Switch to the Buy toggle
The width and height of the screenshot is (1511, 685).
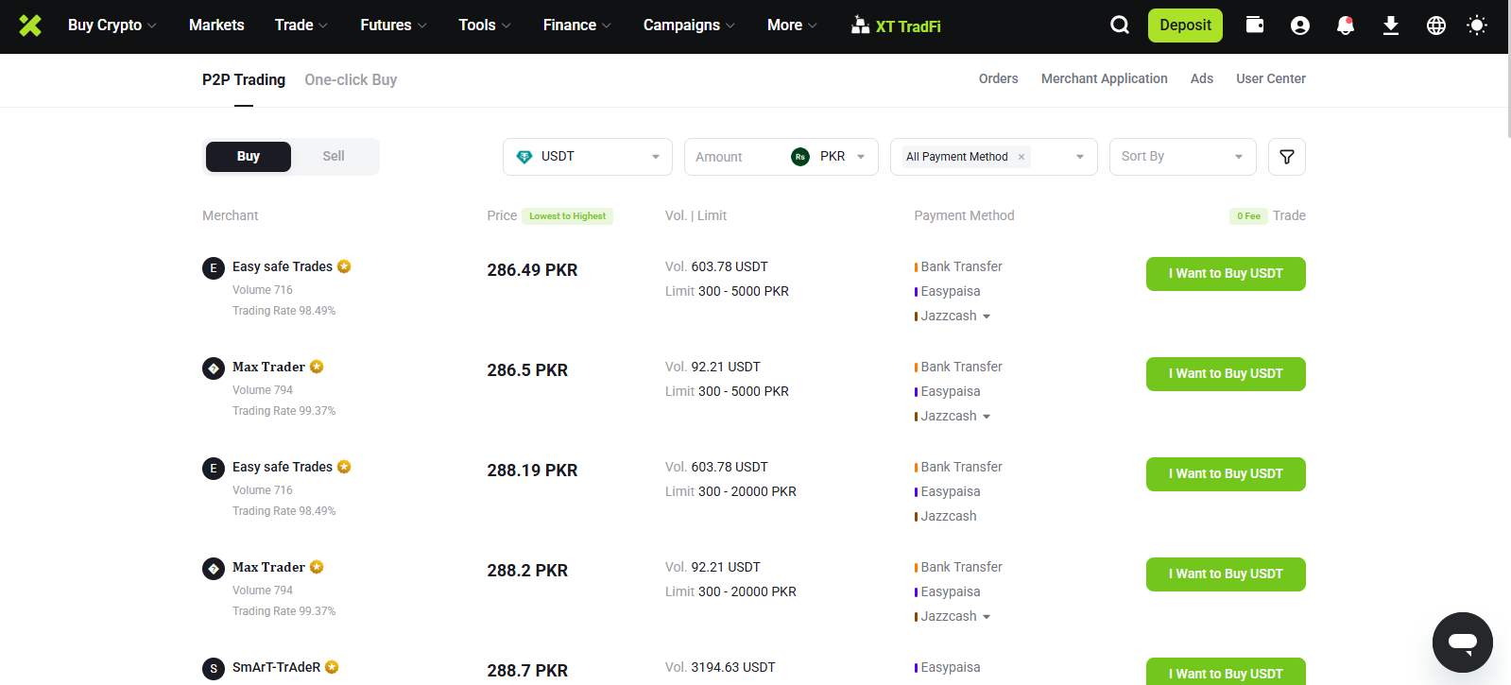(x=249, y=157)
